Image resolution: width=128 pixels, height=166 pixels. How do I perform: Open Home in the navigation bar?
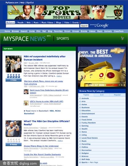7,31
